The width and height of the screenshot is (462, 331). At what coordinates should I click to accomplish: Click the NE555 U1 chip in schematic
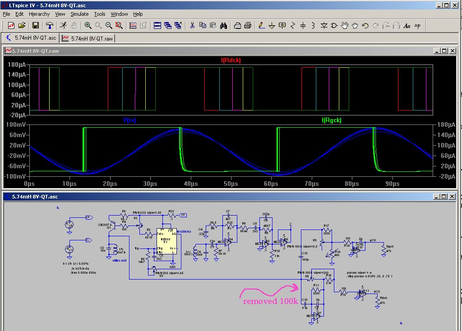coord(166,241)
